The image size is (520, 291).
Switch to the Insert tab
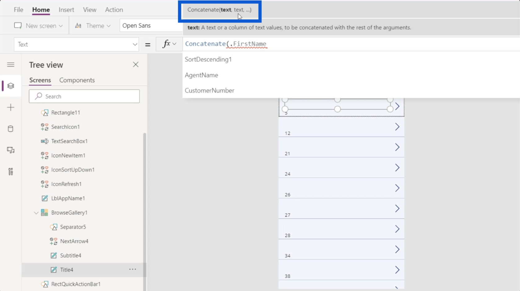coord(66,10)
